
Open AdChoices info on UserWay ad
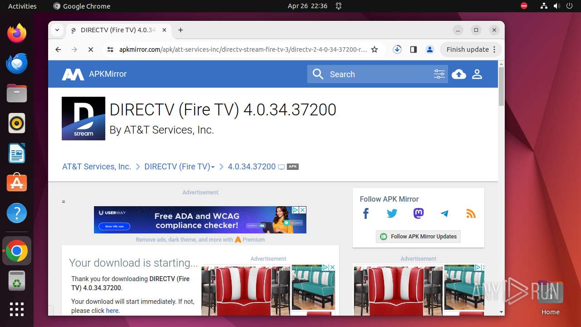pos(295,210)
